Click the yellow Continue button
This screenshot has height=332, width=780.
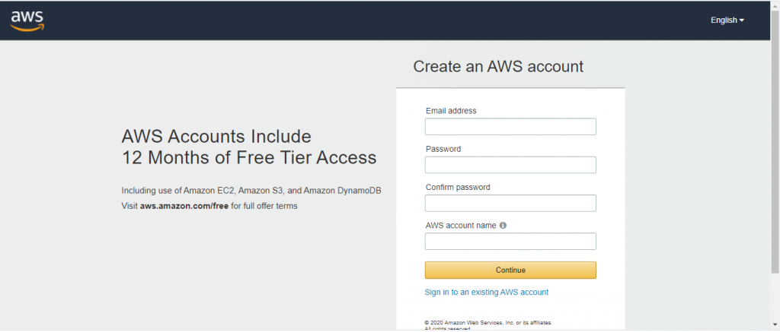pos(510,270)
